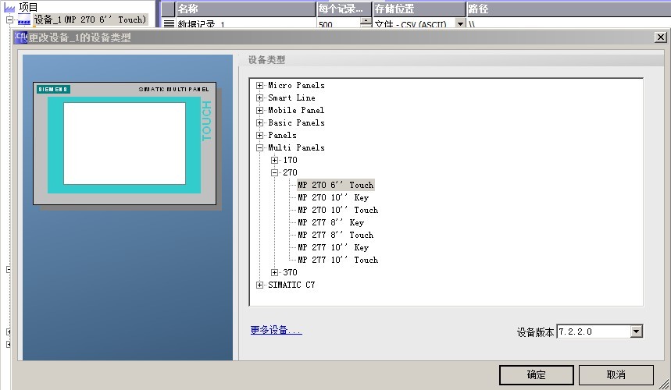Click the records-per-log stepper arrows
The height and width of the screenshot is (390, 671).
pos(366,23)
